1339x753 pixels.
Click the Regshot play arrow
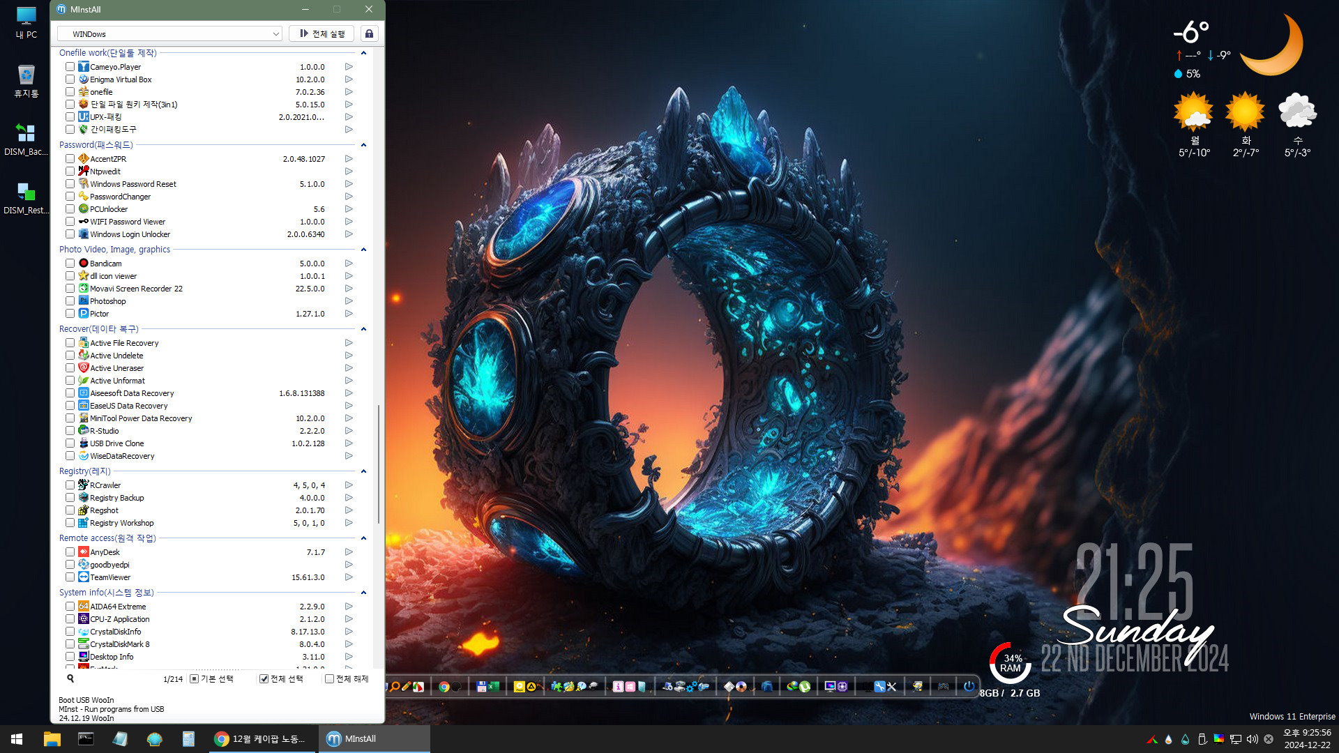(349, 510)
